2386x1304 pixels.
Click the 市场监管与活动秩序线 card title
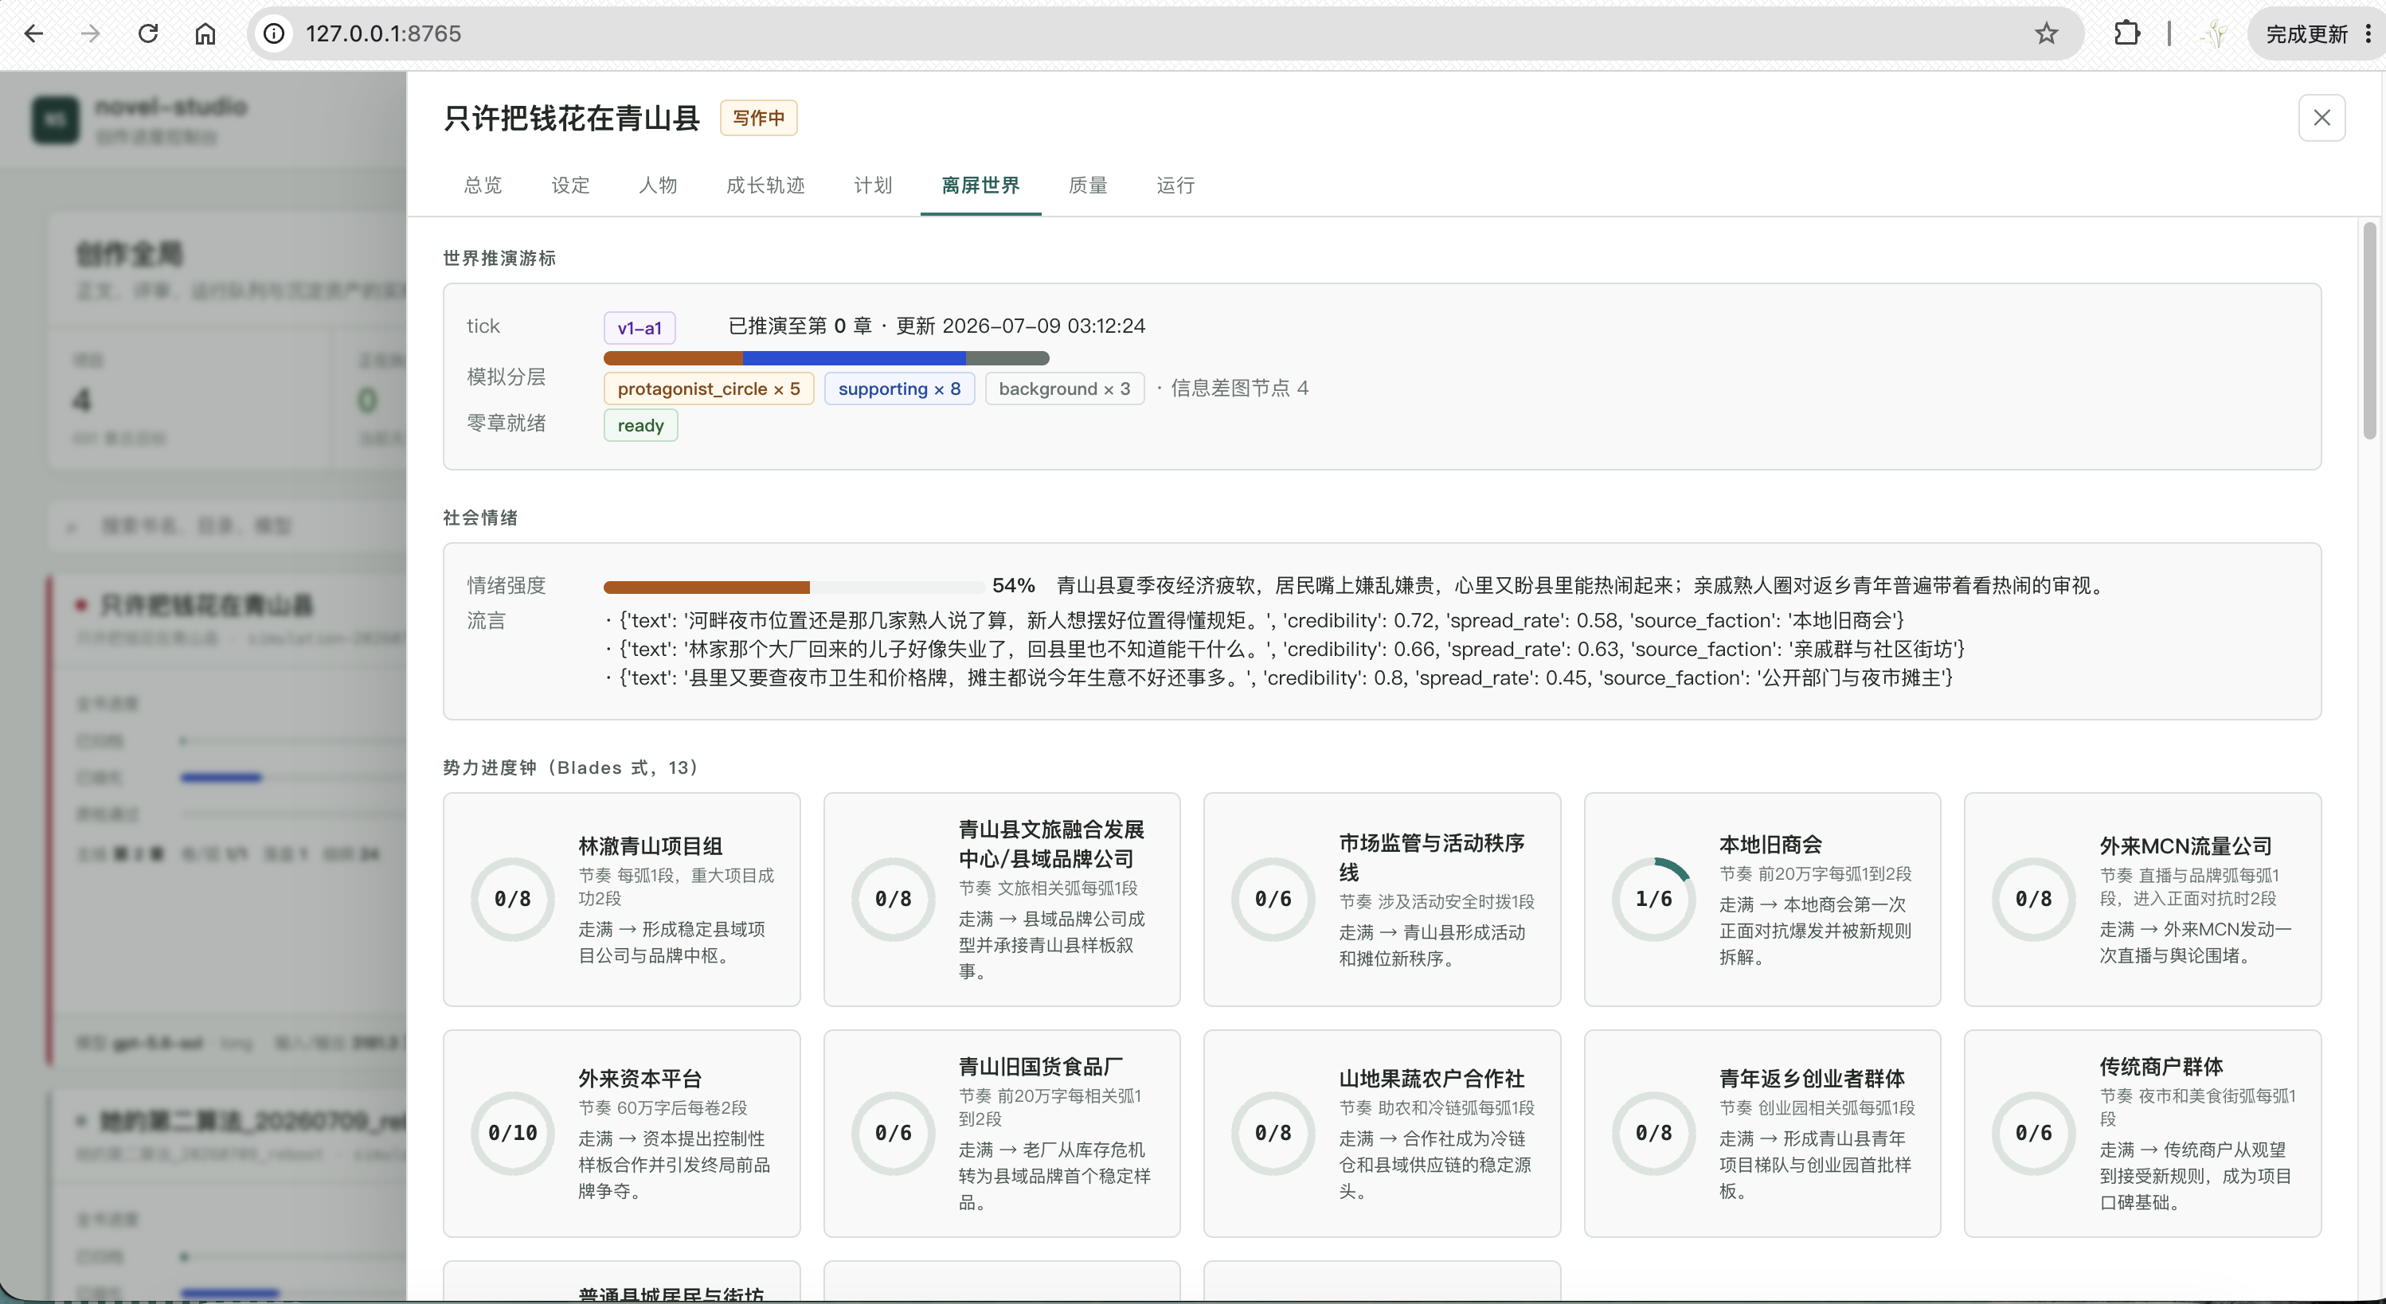(x=1431, y=857)
